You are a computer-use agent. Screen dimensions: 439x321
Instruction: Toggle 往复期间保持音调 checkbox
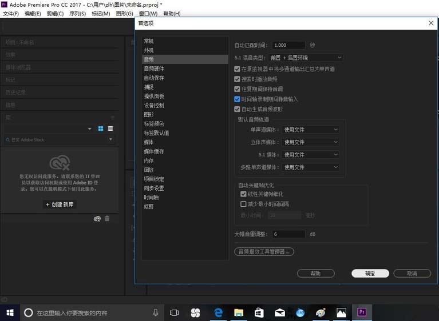237,89
